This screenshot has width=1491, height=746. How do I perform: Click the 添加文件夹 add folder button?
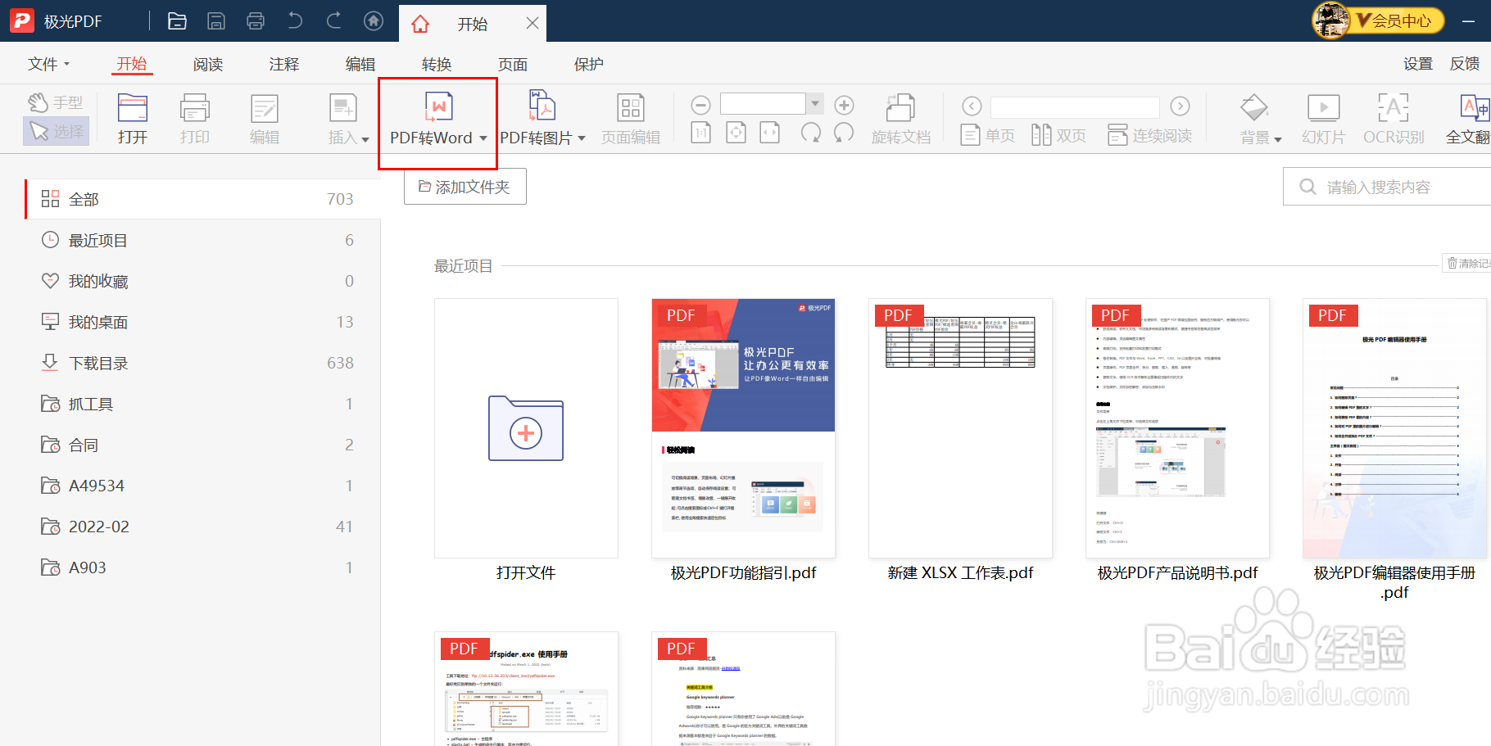(x=465, y=186)
